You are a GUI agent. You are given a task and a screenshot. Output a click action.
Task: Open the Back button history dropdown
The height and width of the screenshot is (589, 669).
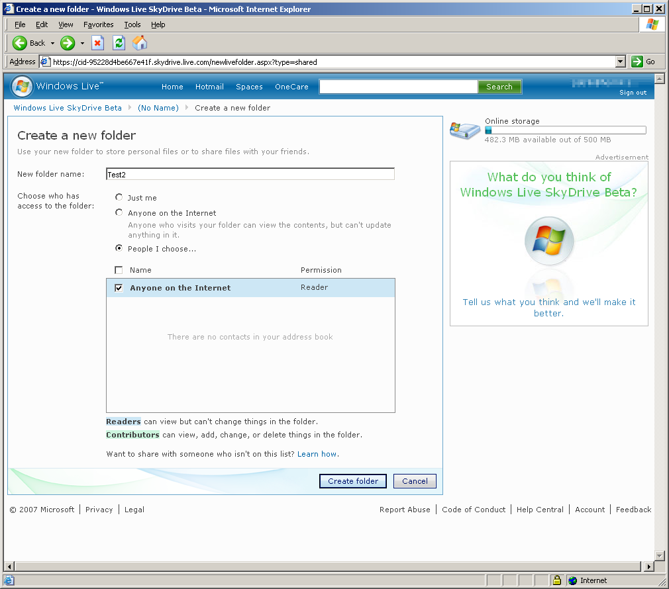52,43
